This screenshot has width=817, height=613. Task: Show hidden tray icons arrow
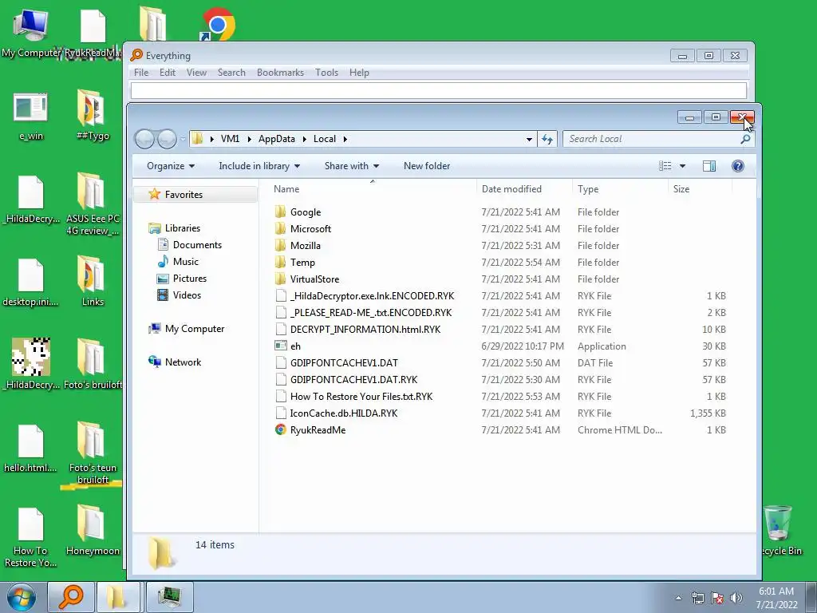pos(678,598)
